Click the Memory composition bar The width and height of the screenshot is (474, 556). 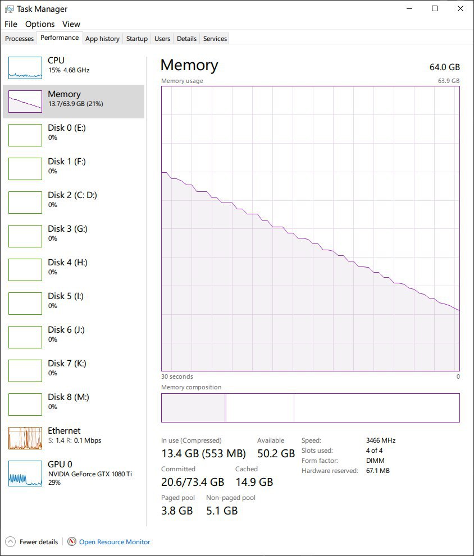310,408
